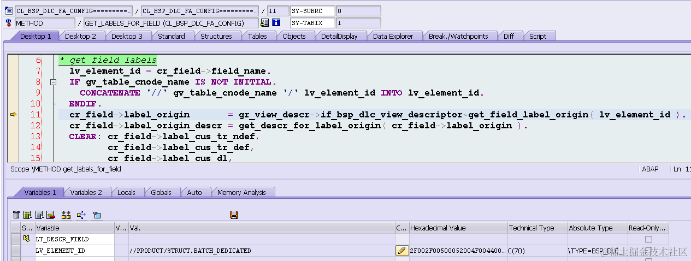
Task: Click the Absolute Type column header
Action: (597, 228)
